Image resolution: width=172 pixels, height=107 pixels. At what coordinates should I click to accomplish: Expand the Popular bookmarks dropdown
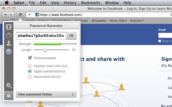tap(137, 21)
